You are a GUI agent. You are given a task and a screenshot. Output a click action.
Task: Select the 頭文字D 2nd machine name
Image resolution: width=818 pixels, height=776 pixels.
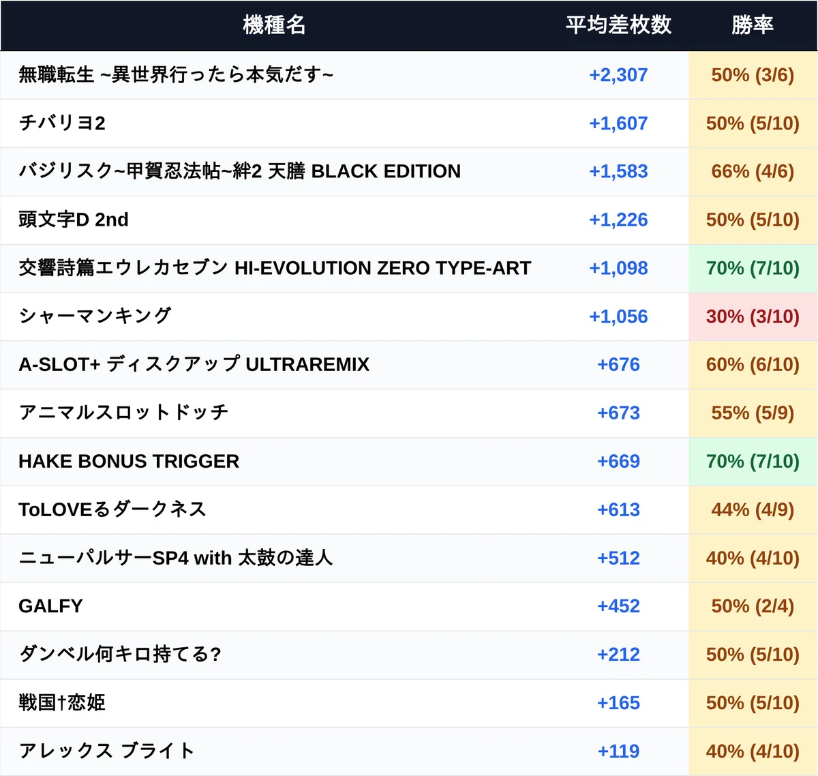pyautogui.click(x=74, y=220)
